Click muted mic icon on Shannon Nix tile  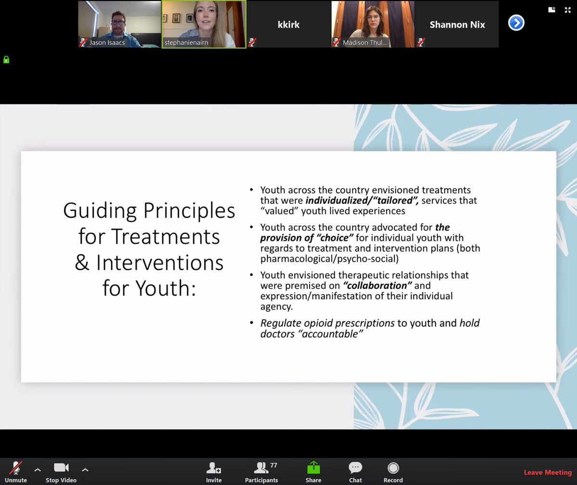(x=421, y=42)
